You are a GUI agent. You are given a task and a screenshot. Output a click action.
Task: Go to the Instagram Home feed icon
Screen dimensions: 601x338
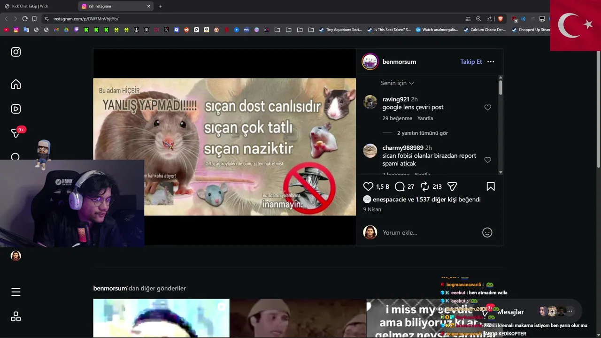pos(16,84)
